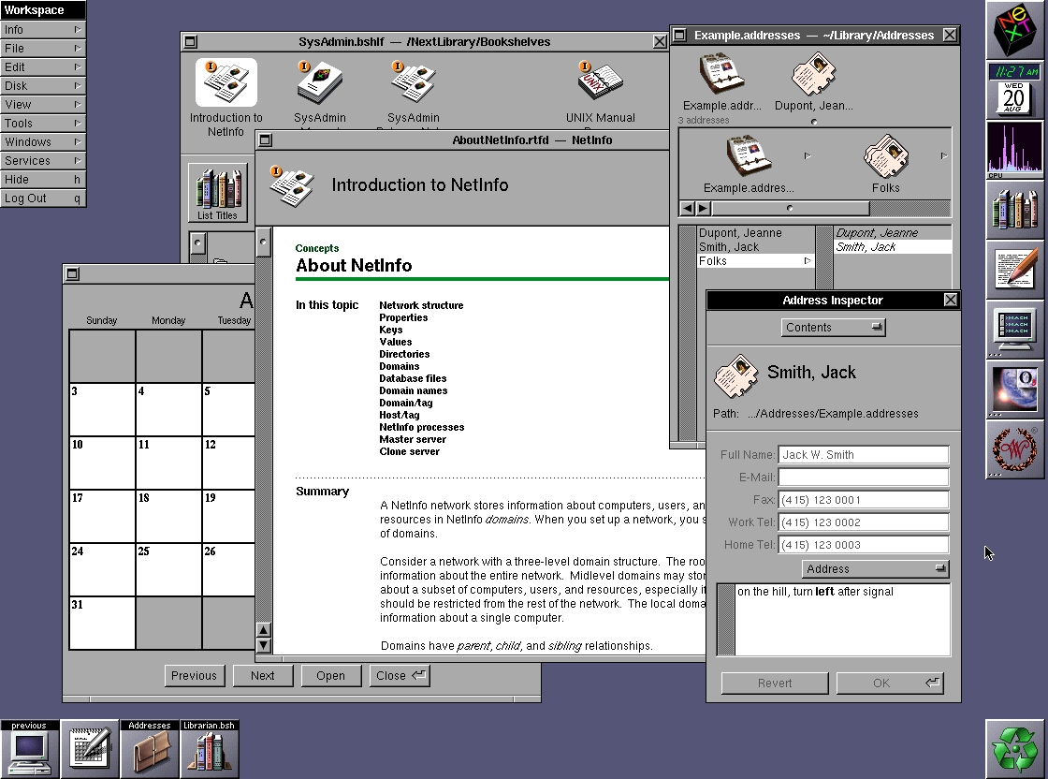Open the CPU monitor graph in the dock
This screenshot has width=1048, height=779.
tap(1014, 150)
